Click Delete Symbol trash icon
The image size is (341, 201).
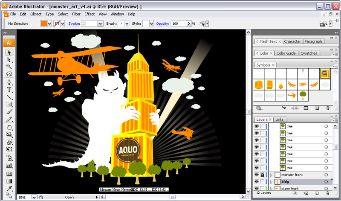pos(328,108)
